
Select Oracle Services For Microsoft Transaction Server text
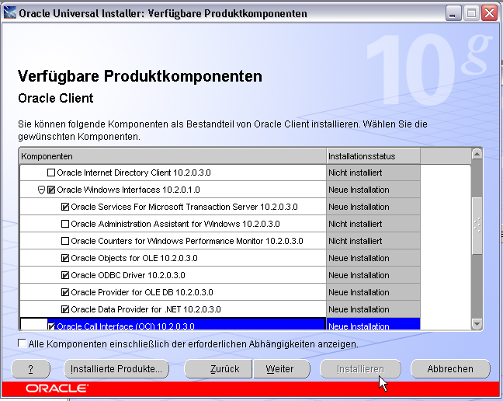[x=184, y=207]
